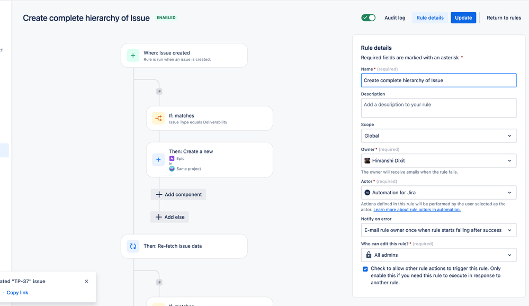Viewport: 529px width, 306px height.
Task: Open the Scope dropdown showing Global
Action: coord(438,136)
